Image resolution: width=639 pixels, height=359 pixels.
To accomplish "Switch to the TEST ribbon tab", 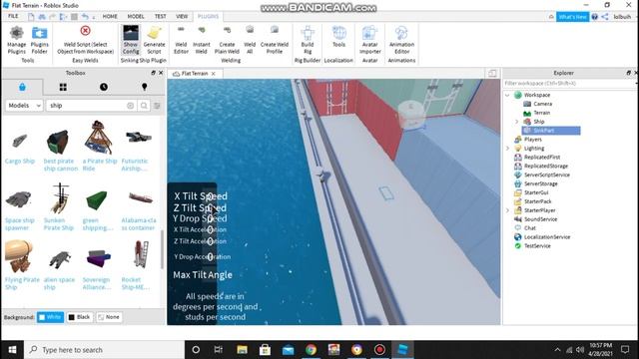I will click(x=160, y=16).
